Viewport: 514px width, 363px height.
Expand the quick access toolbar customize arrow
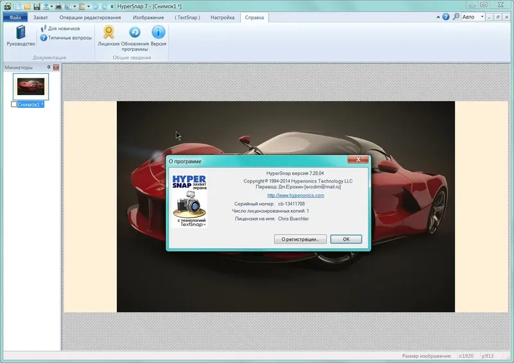(111, 6)
